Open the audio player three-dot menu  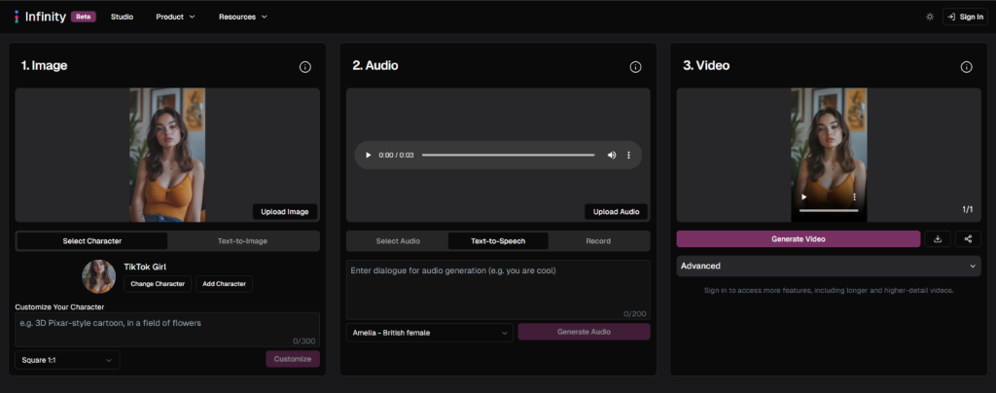628,155
